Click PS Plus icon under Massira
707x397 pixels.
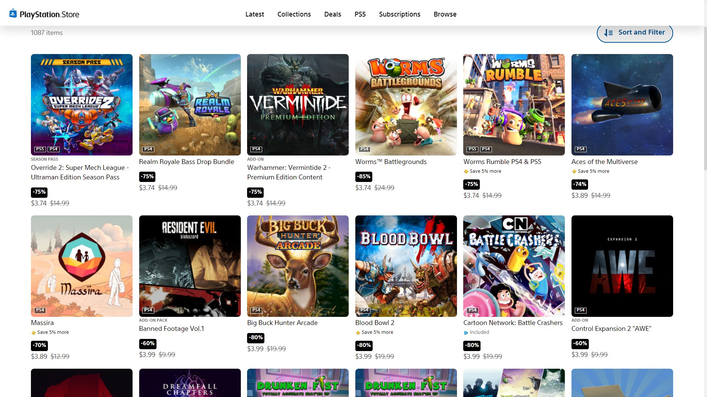click(34, 333)
